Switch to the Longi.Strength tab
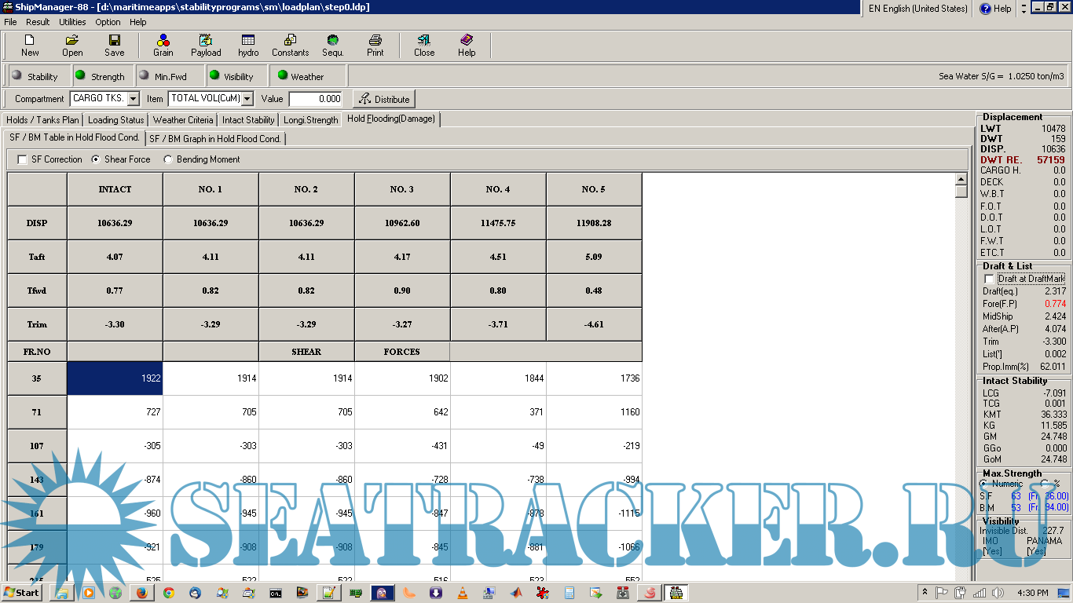This screenshot has height=603, width=1073. [311, 120]
